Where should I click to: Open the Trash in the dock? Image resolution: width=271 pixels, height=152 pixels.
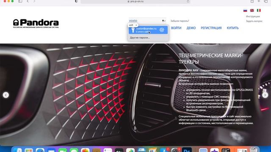[253, 149]
